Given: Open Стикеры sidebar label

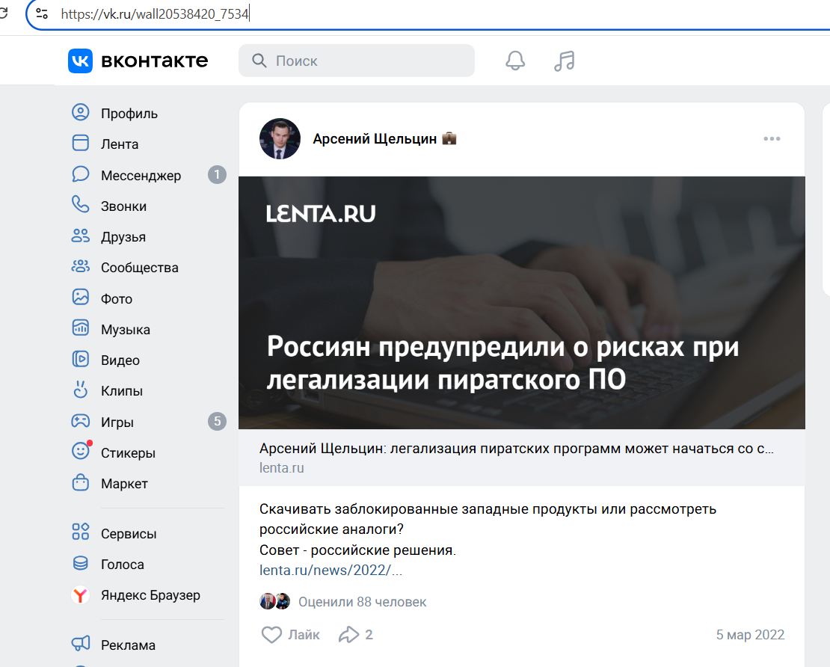Looking at the screenshot, I should click(128, 452).
